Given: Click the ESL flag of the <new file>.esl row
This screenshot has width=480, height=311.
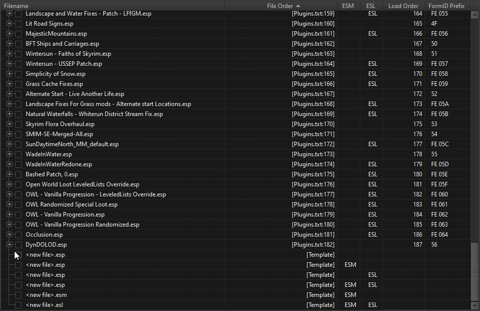Looking at the screenshot, I should 372,305.
